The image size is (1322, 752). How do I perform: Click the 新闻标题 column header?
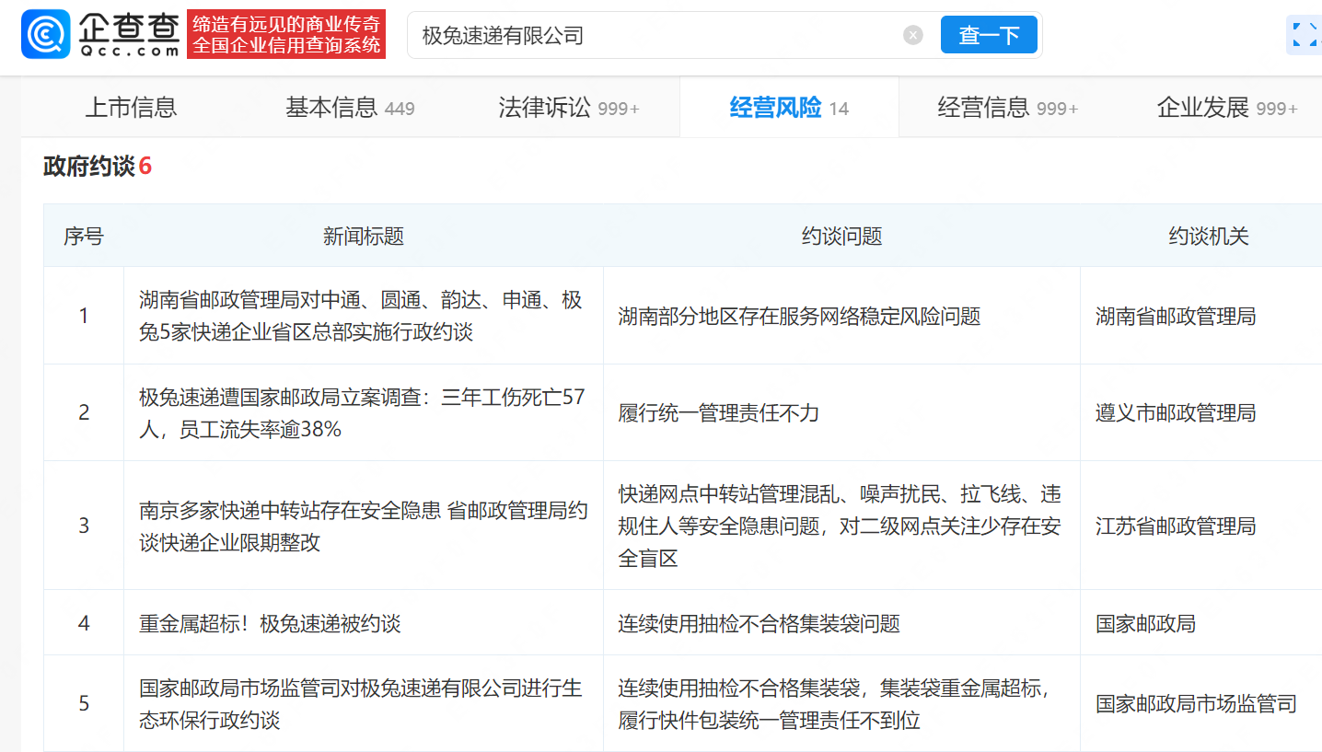[364, 237]
